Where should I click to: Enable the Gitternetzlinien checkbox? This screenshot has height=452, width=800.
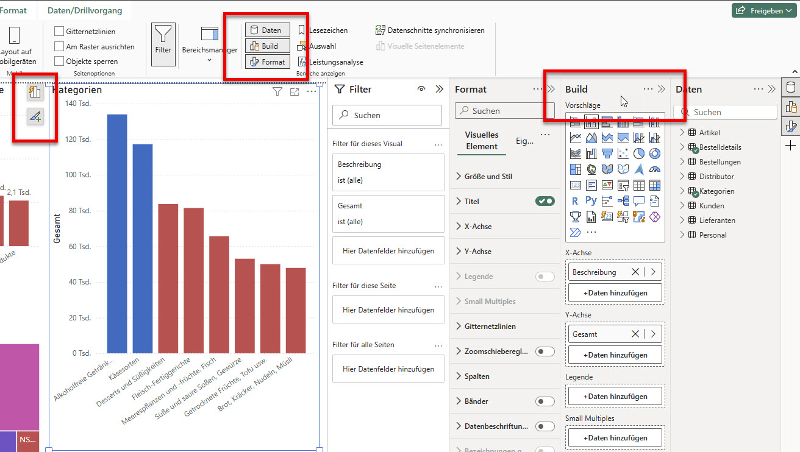[59, 31]
